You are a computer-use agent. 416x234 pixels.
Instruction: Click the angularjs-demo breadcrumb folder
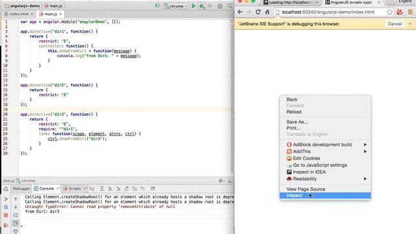(x=22, y=6)
